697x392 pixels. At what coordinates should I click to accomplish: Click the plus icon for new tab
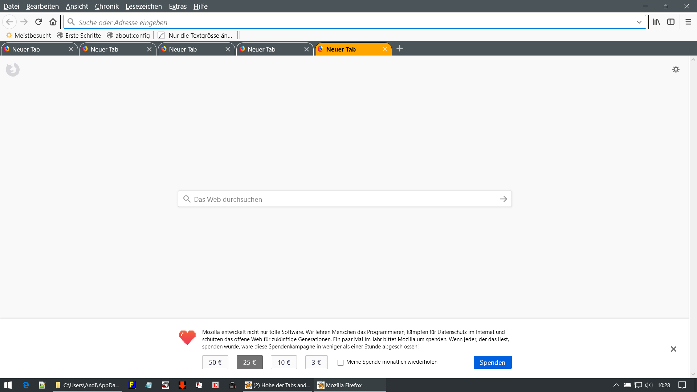click(x=400, y=49)
